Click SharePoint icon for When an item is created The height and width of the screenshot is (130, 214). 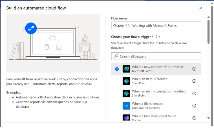[126, 81]
